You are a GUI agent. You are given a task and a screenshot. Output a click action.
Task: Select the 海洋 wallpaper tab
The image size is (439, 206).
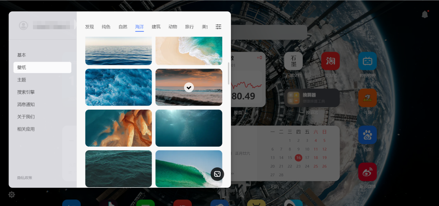tap(139, 27)
